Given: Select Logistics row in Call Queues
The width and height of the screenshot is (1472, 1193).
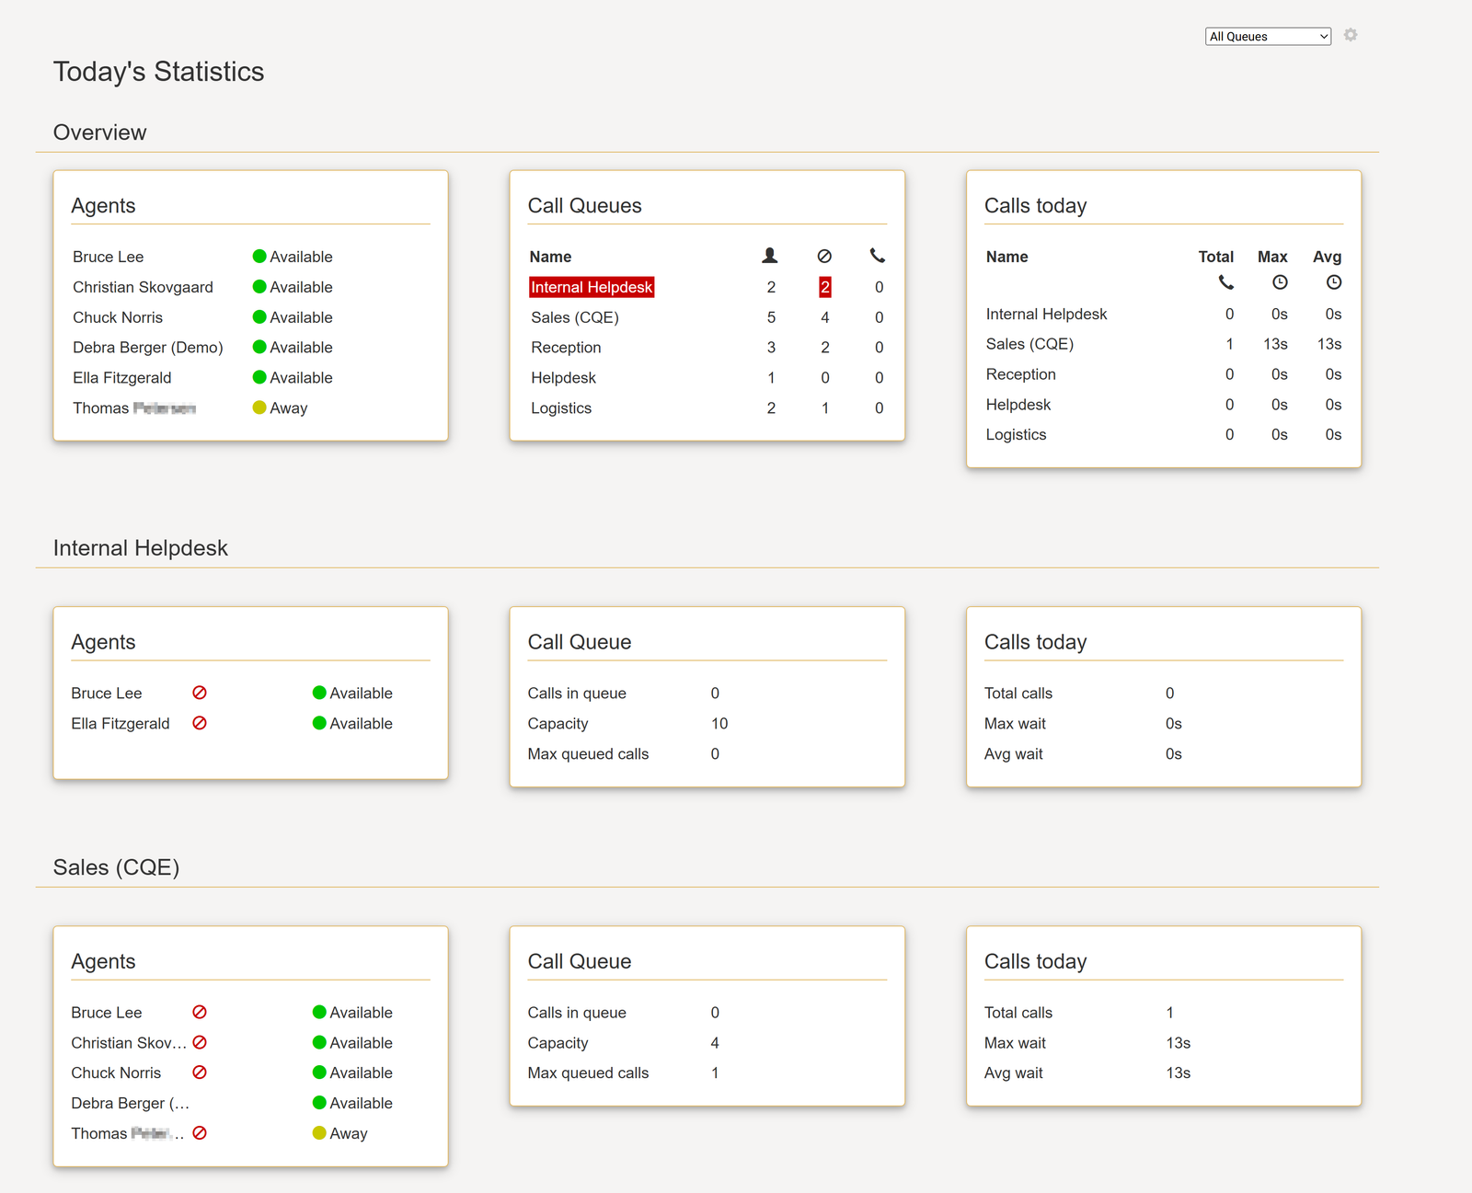Looking at the screenshot, I should pos(707,408).
